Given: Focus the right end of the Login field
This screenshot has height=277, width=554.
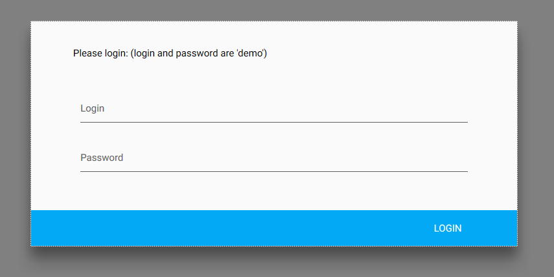Looking at the screenshot, I should pyautogui.click(x=457, y=109).
